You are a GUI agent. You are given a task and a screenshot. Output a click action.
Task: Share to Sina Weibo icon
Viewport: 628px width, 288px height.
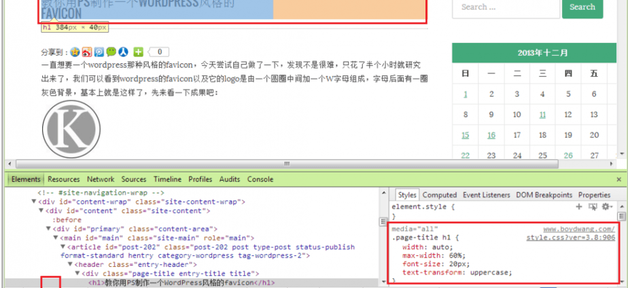pos(87,52)
